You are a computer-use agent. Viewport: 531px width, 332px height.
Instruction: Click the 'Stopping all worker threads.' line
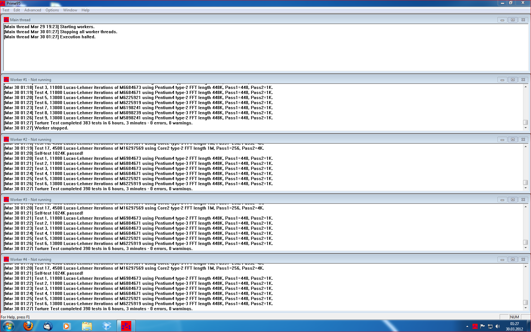(60, 32)
